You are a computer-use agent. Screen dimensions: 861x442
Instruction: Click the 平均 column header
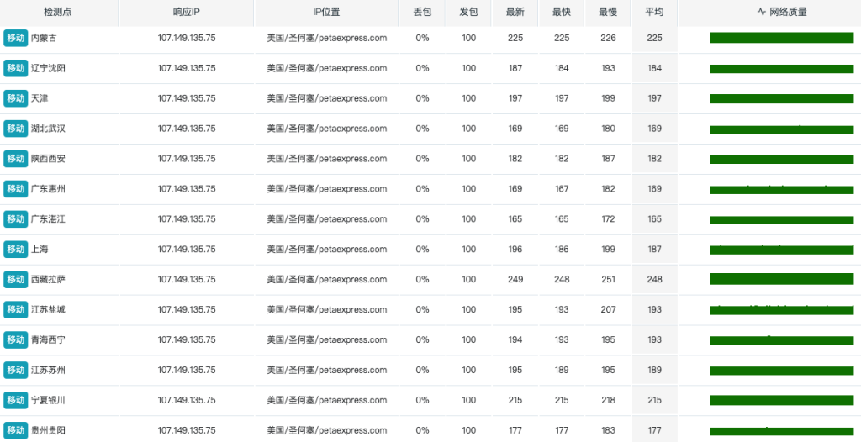coord(654,13)
